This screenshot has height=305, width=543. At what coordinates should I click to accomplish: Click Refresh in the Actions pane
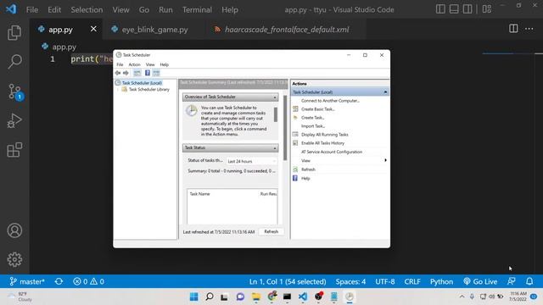(308, 169)
